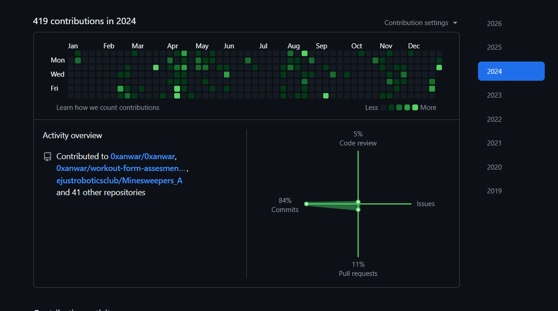558x311 pixels.
Task: Click the Mon weekday label
Action: coord(58,60)
